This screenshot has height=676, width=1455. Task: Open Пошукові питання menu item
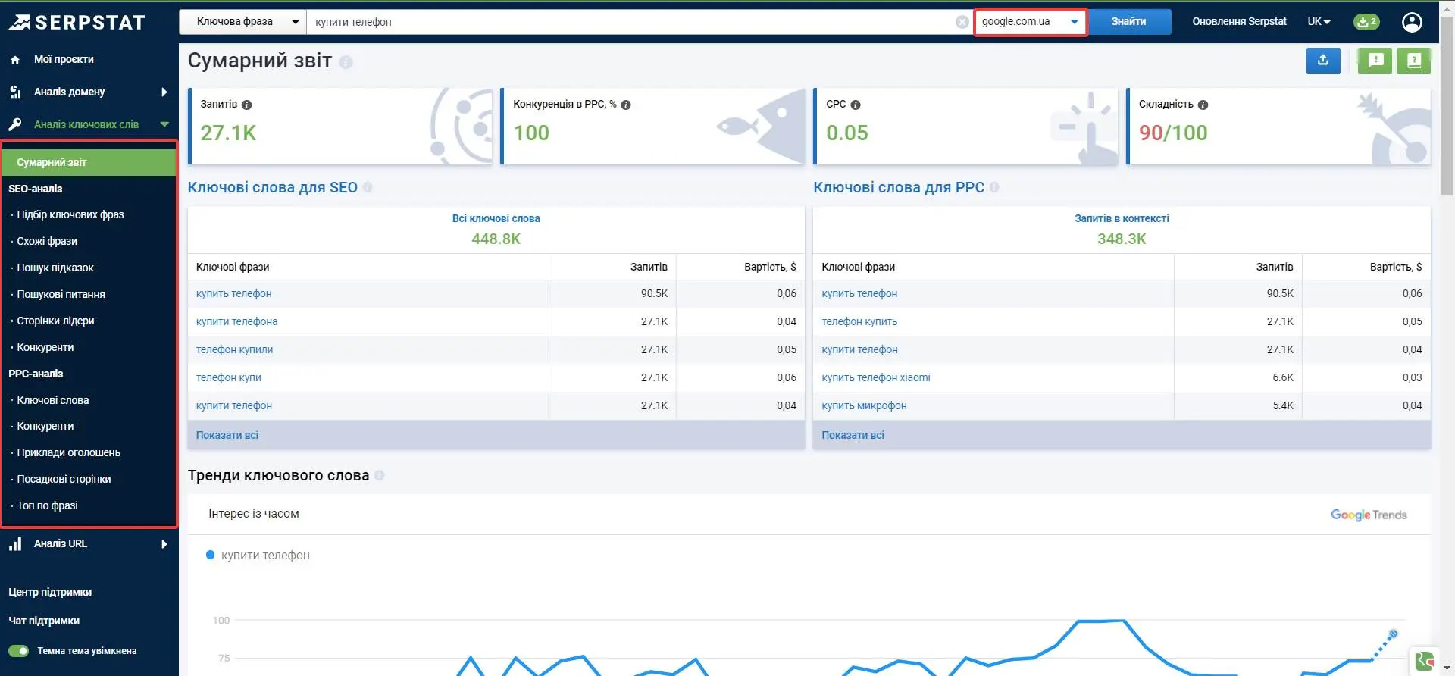[61, 294]
